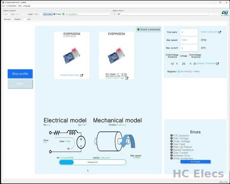Select the I-PMSM magnetic radio button
The image size is (230, 184).
191,72
